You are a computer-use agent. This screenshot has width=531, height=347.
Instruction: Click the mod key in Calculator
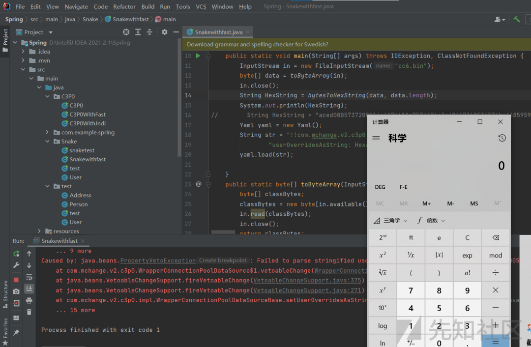496,255
